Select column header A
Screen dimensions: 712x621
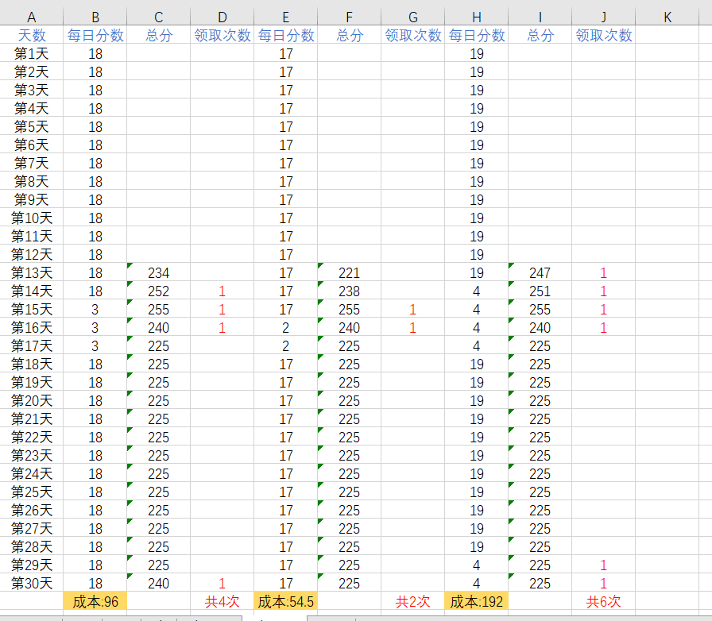click(x=32, y=17)
